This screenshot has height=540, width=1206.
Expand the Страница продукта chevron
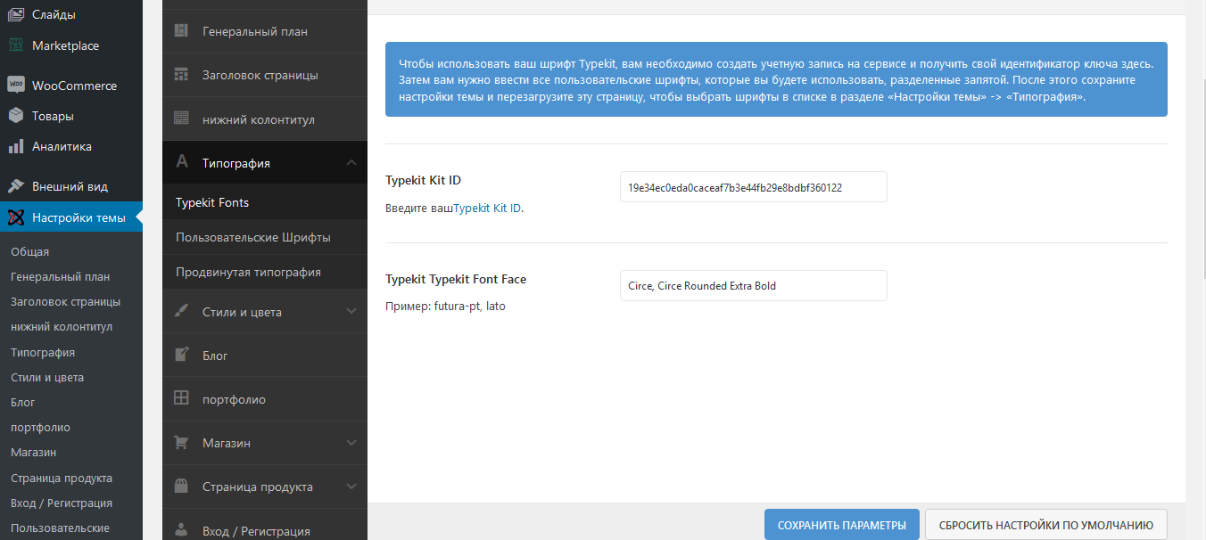(351, 487)
